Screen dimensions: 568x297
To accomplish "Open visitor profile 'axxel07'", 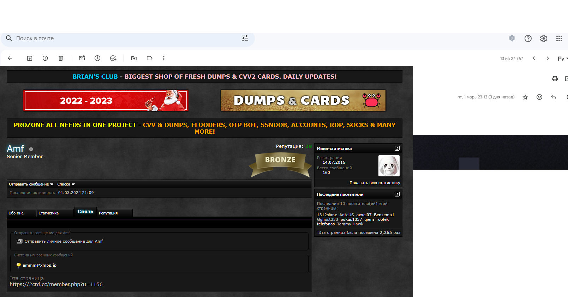I will click(364, 215).
